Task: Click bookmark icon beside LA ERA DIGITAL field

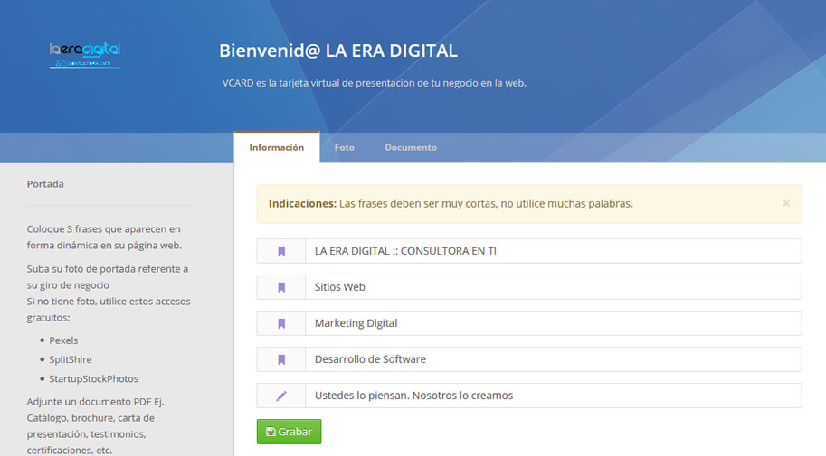Action: (x=281, y=251)
